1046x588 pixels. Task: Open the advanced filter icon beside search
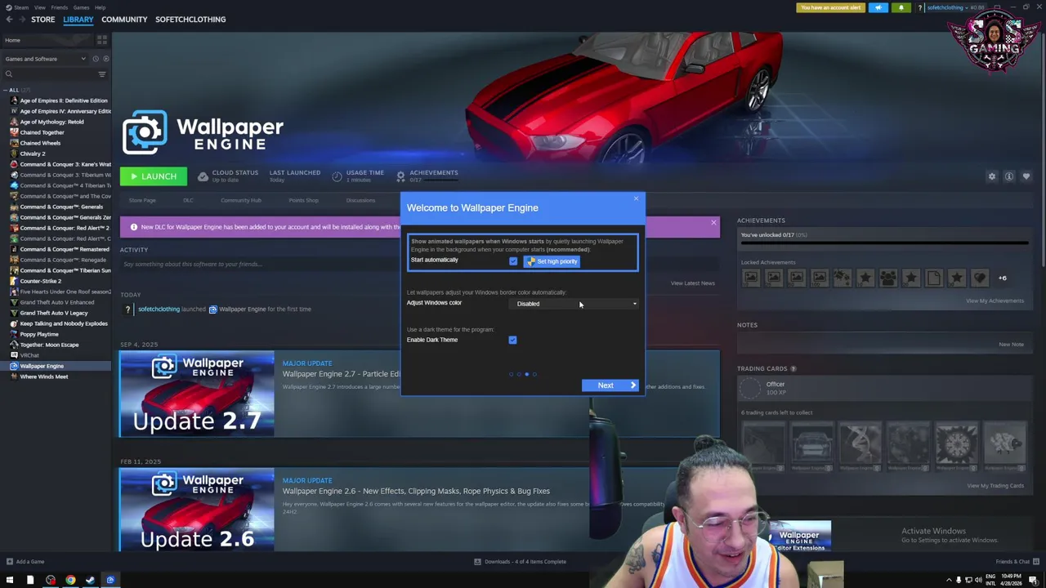(x=102, y=74)
